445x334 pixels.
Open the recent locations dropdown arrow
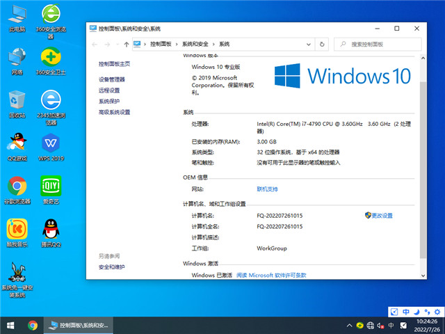[118, 45]
